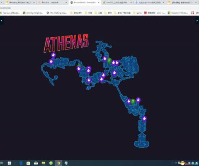Open The Walking Dead bookmark
199x166 pixels.
click(57, 13)
